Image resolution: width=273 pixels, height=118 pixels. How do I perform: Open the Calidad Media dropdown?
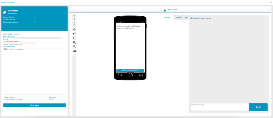[x=181, y=17]
